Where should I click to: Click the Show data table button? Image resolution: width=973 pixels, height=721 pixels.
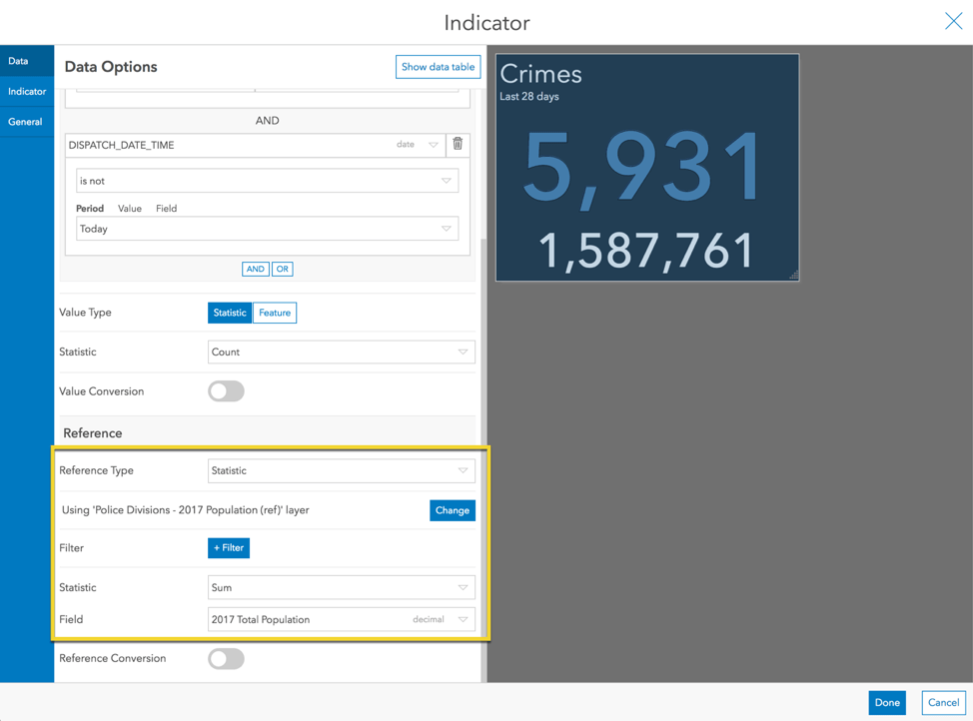tap(439, 67)
